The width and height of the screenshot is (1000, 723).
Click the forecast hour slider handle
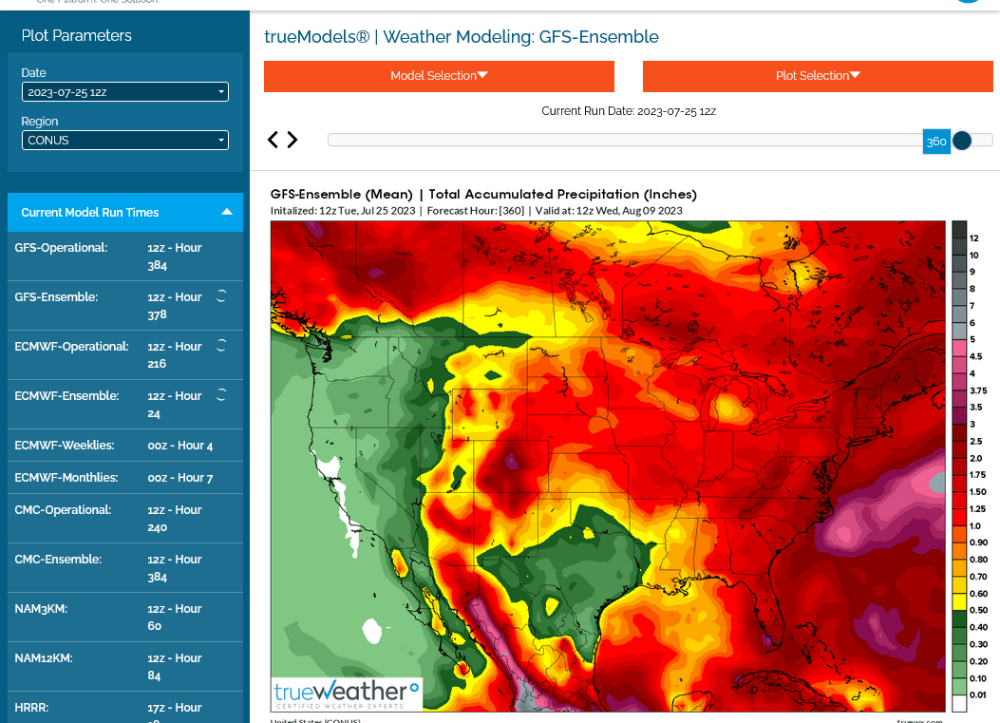tap(962, 141)
